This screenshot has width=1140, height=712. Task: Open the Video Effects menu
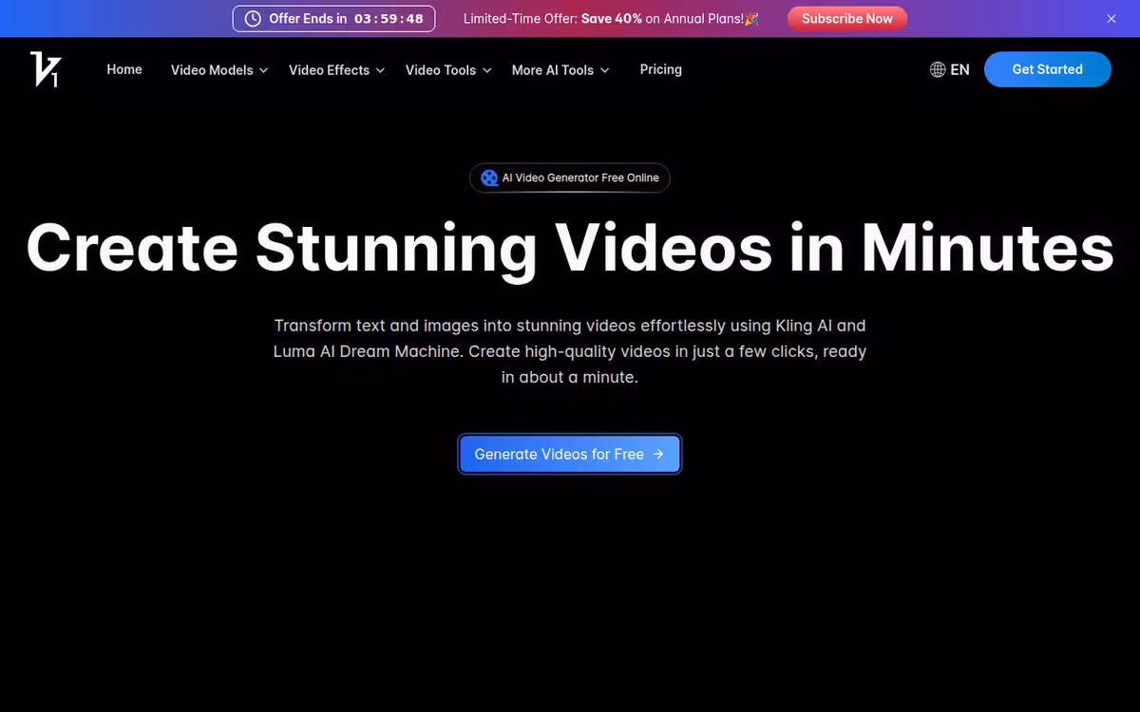pyautogui.click(x=336, y=70)
